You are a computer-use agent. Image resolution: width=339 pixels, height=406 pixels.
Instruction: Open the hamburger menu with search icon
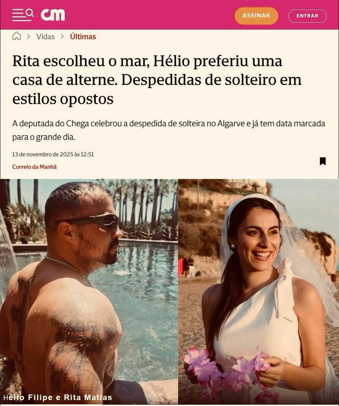point(23,15)
